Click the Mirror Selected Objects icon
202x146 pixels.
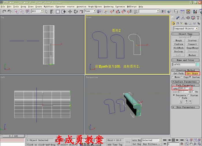click(164, 12)
